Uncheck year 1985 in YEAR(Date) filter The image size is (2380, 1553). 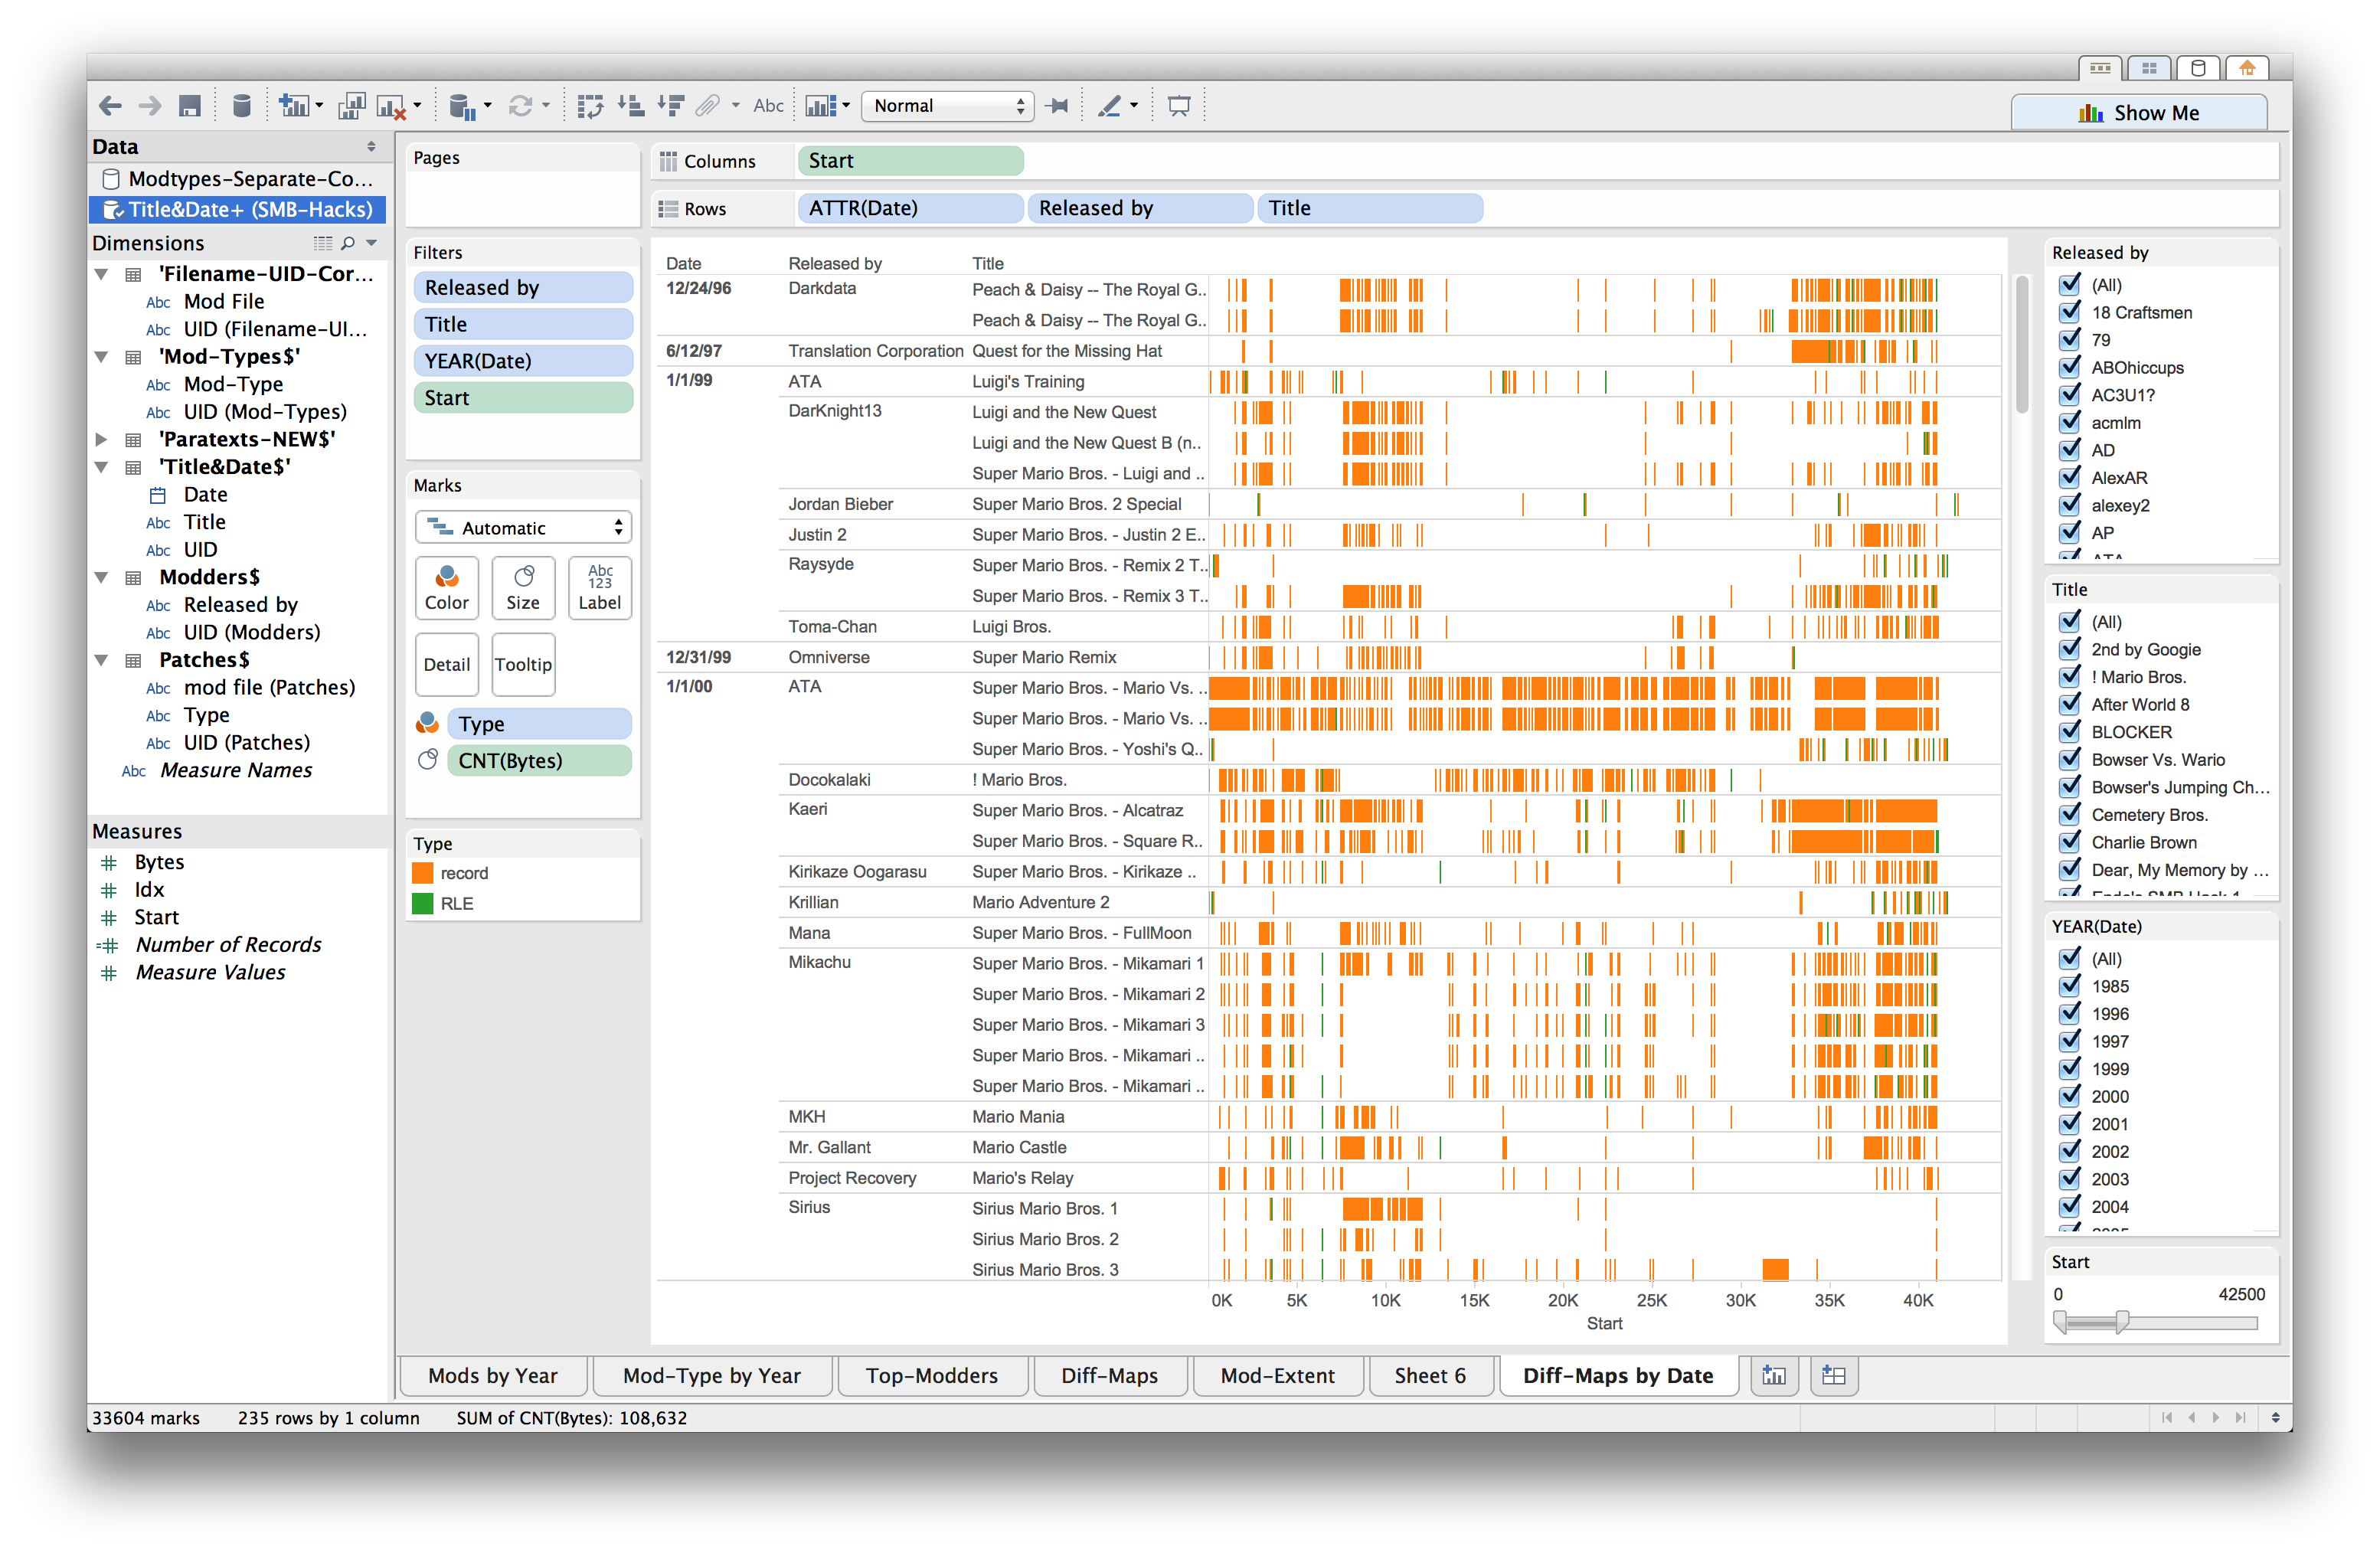pyautogui.click(x=2069, y=986)
